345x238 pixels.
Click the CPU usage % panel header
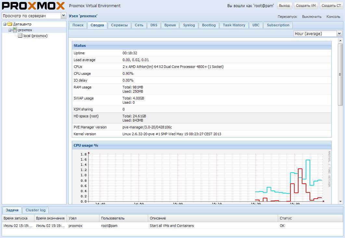201,145
